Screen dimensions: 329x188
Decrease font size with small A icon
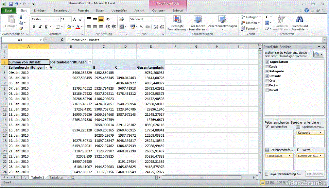(x=80, y=19)
